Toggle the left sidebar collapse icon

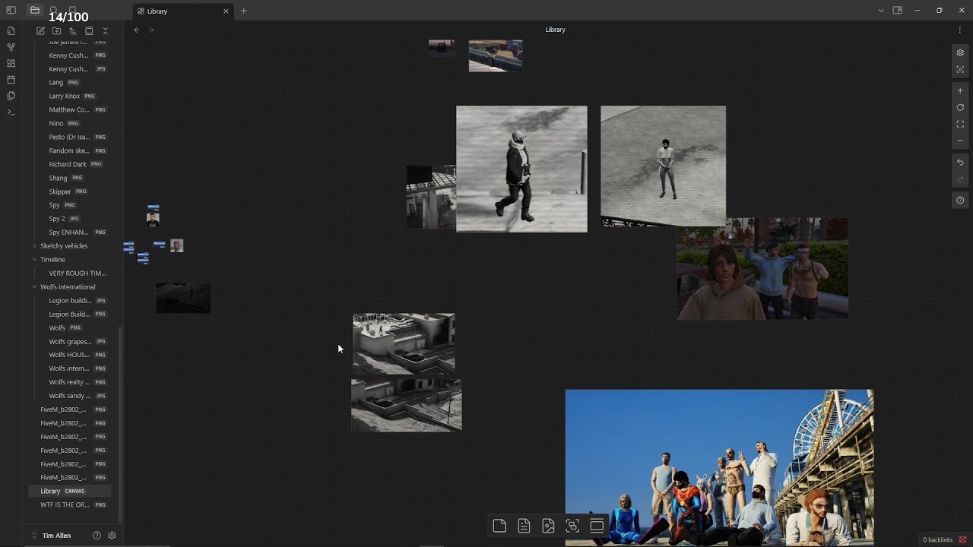coord(11,11)
